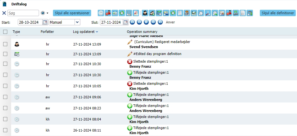The height and width of the screenshot is (136, 297).
Task: Click the blue play button
Action: 146,22
